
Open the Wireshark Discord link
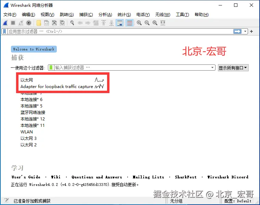[228, 177]
